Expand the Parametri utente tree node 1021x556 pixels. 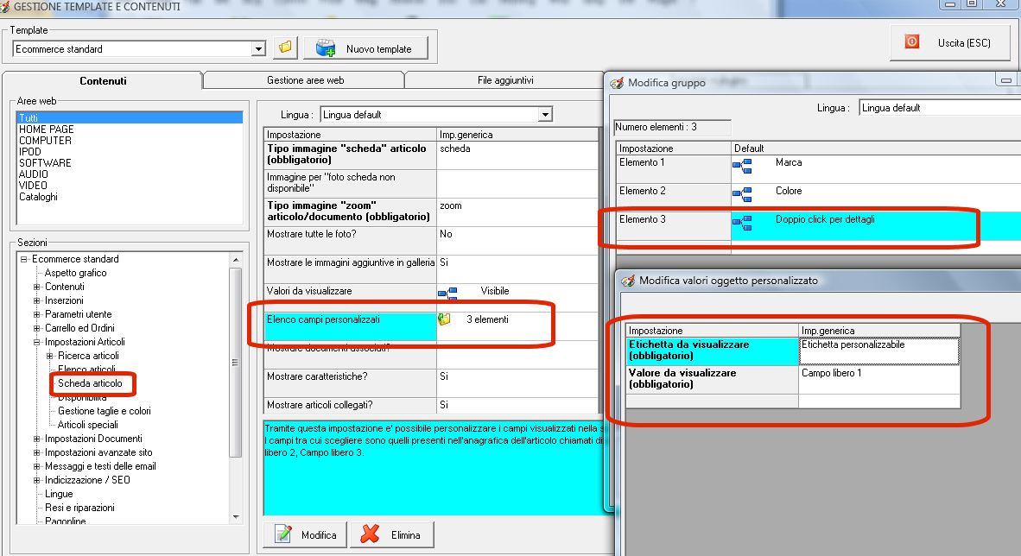click(37, 313)
